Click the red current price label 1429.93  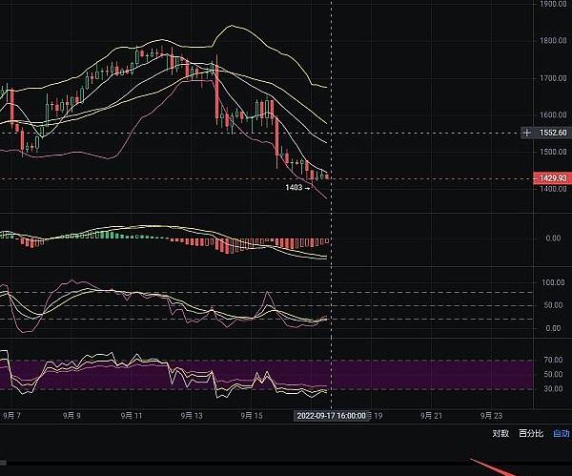click(551, 178)
